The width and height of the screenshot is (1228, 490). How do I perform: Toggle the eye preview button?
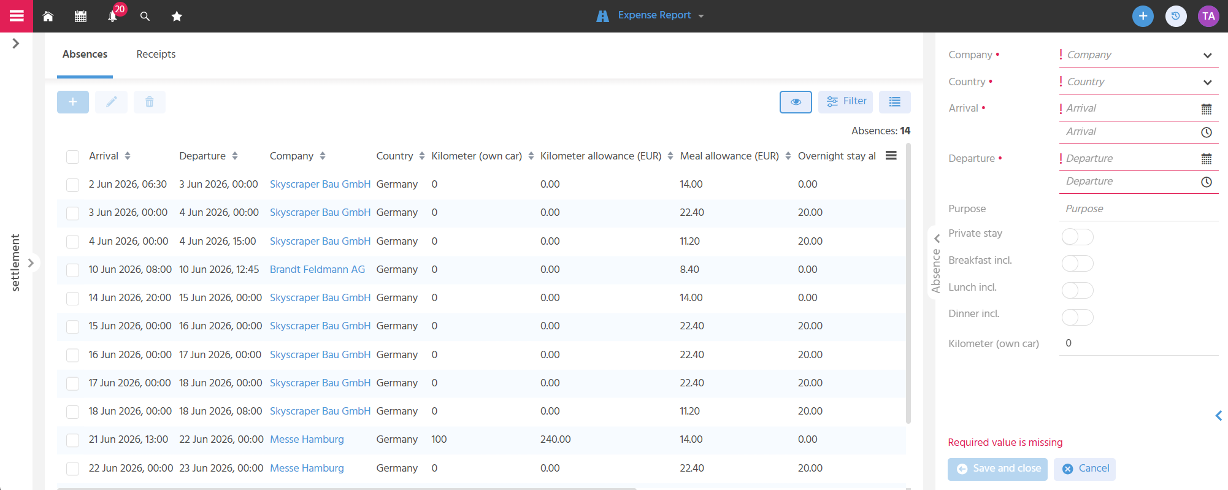pos(796,102)
